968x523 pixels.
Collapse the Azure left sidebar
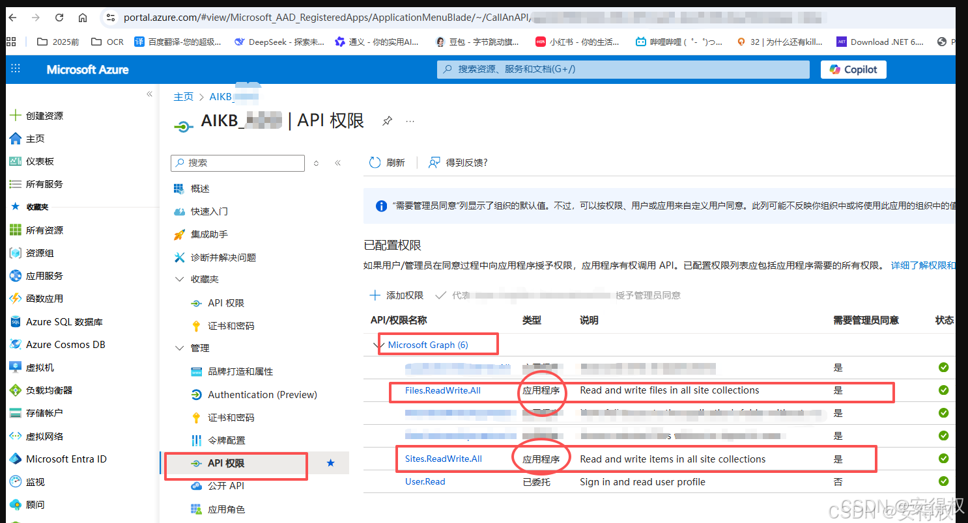point(149,94)
